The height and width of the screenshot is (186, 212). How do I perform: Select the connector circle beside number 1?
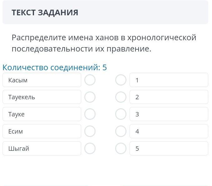[121, 80]
